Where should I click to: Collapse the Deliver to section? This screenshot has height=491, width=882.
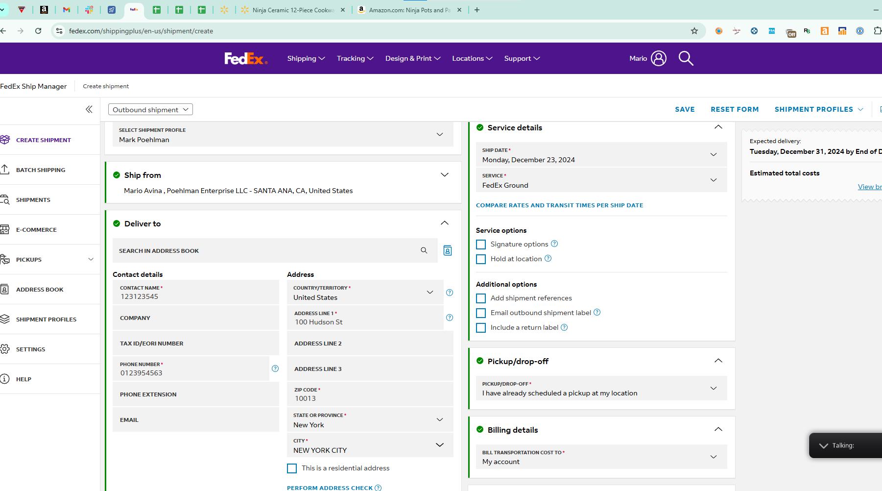445,223
